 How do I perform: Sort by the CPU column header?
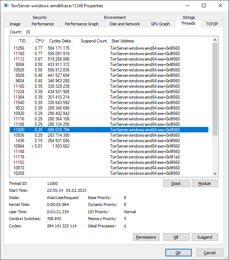(37, 41)
